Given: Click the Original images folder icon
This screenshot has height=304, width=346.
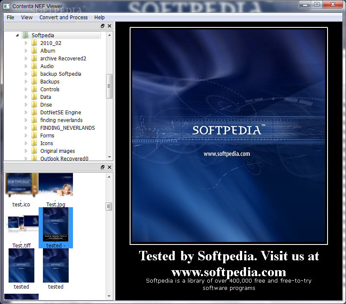Looking at the screenshot, I should [x=34, y=151].
